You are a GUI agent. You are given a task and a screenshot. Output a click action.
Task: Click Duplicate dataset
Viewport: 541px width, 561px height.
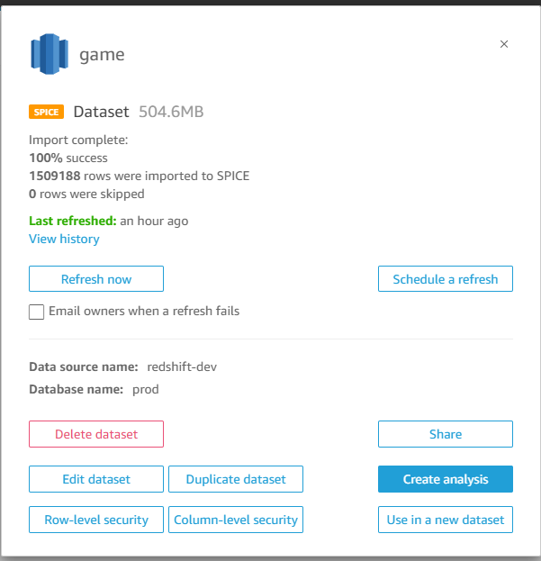pyautogui.click(x=236, y=479)
